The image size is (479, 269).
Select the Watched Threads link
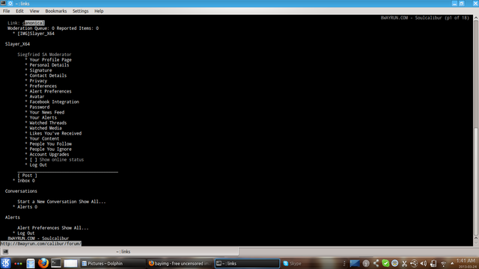pyautogui.click(x=48, y=123)
